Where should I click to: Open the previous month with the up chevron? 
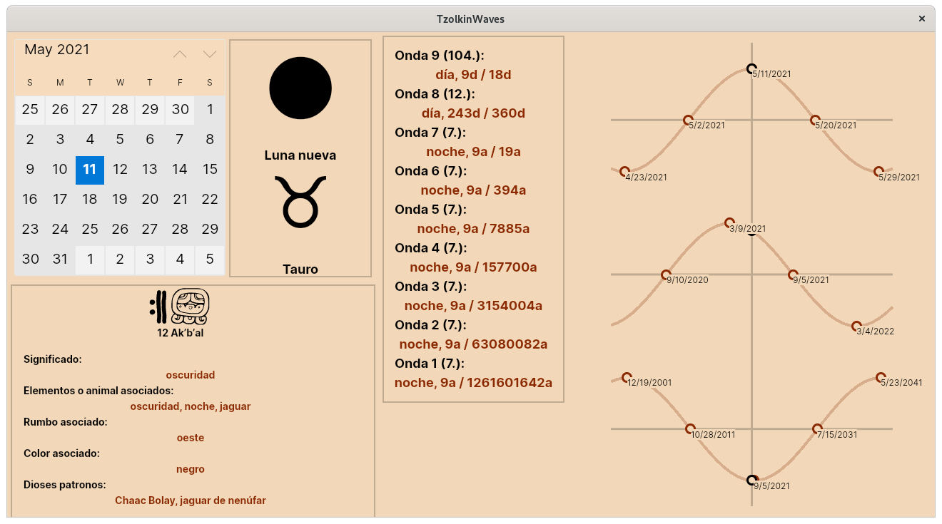click(180, 53)
